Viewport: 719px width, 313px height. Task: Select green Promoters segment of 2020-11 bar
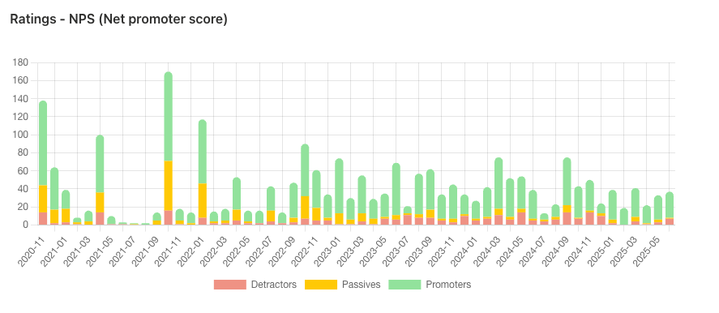[x=43, y=144]
